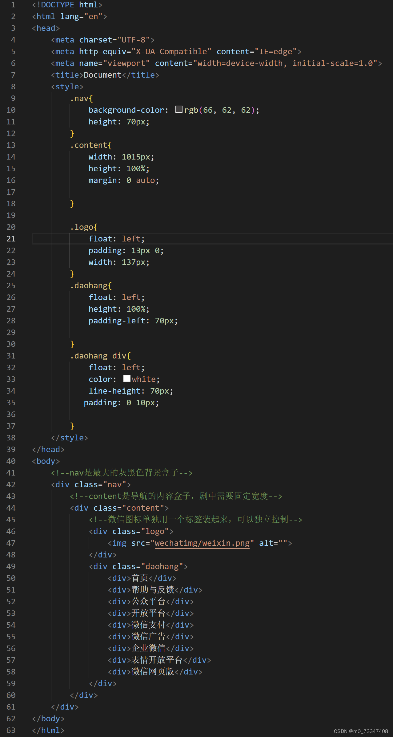The height and width of the screenshot is (737, 393).
Task: Click the '<!DOCTYPE html>' line
Action: click(67, 5)
